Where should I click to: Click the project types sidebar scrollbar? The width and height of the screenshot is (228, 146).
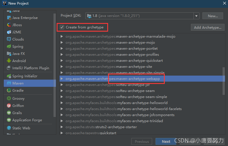pyautogui.click(x=55, y=65)
